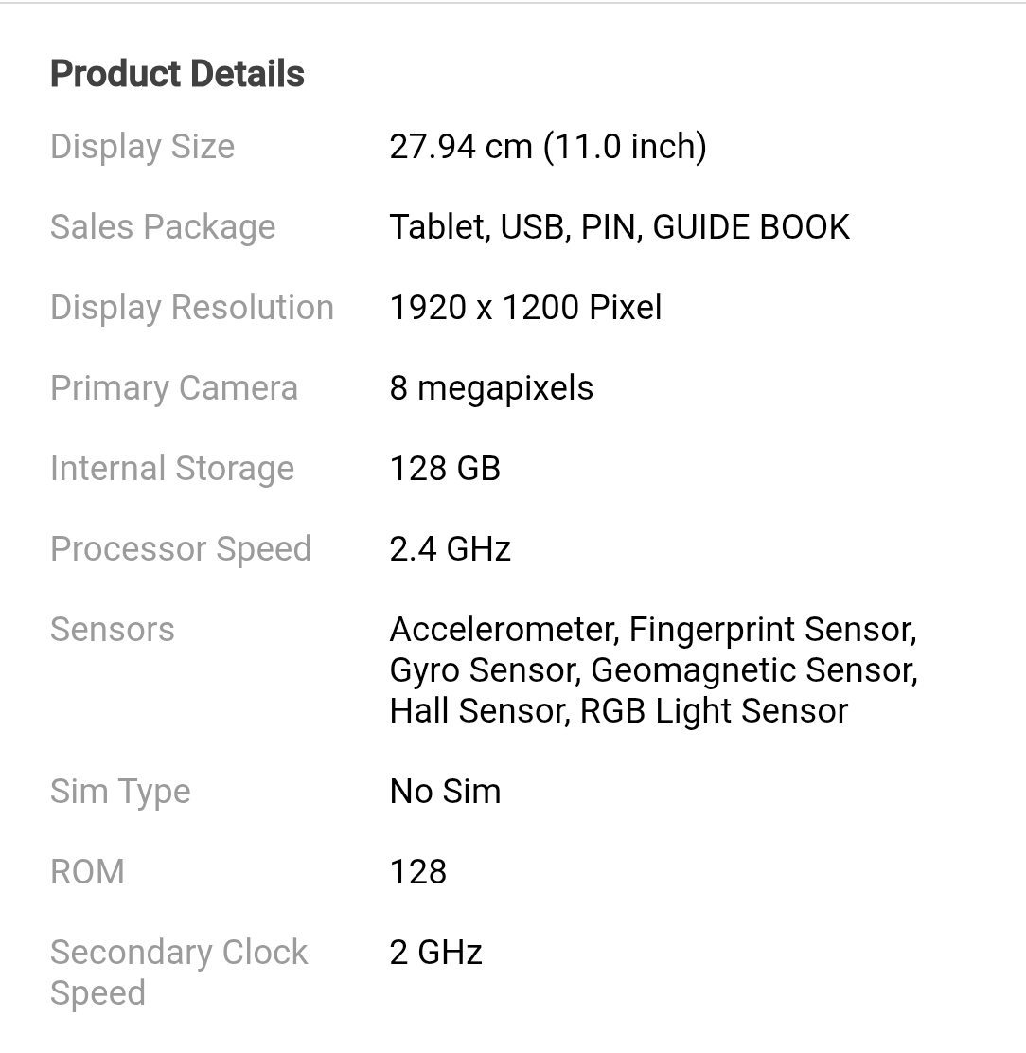This screenshot has height=1053, width=1026.
Task: Select the Primary Camera label
Action: (174, 388)
